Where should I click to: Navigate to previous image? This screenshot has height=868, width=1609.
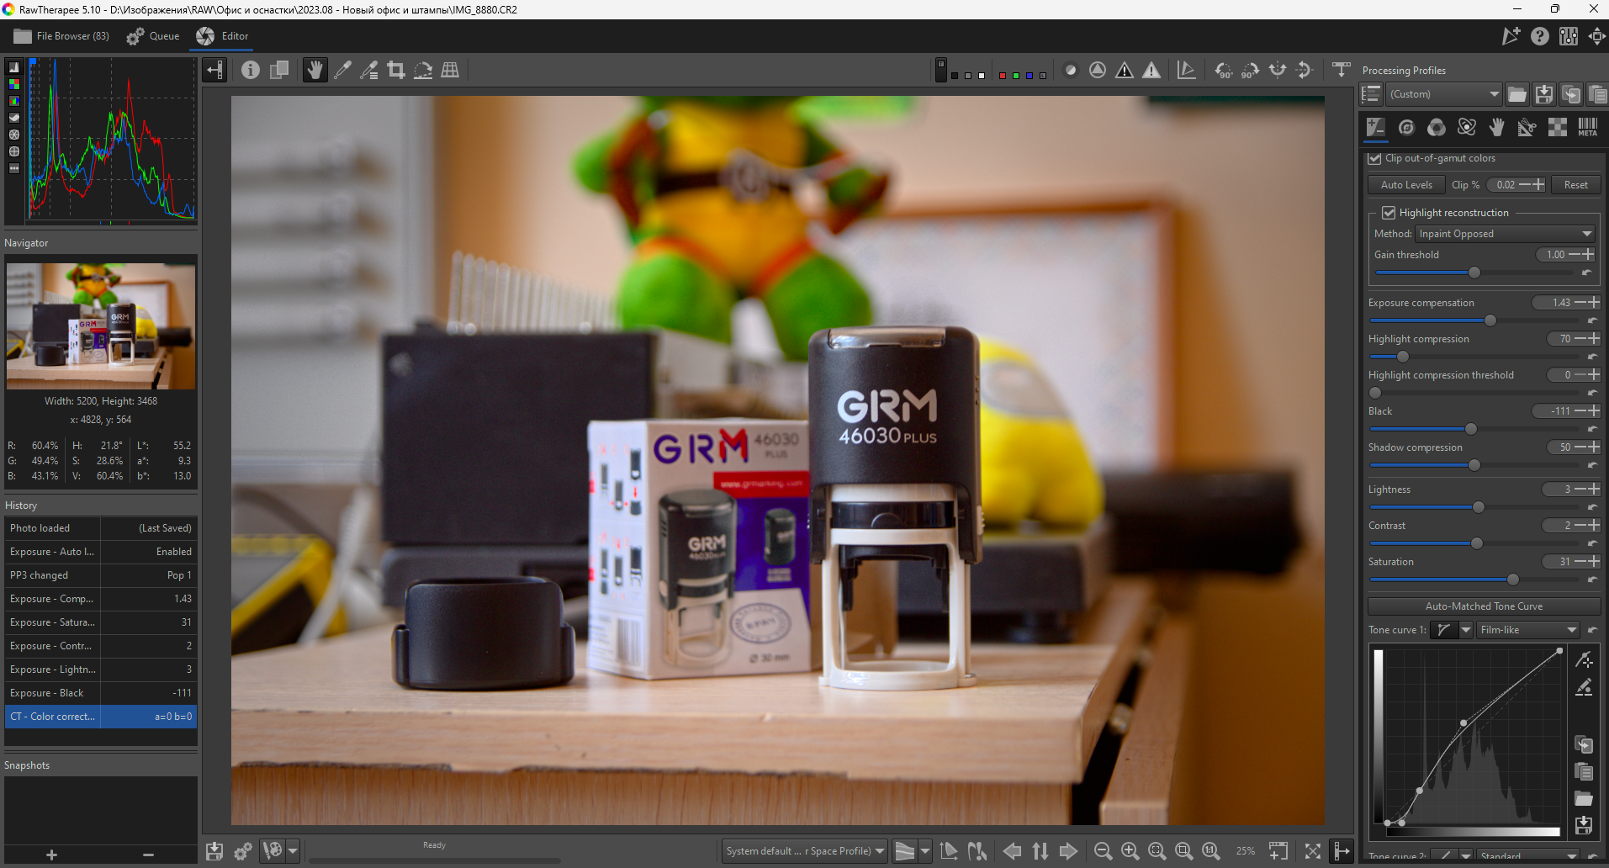tap(1012, 851)
